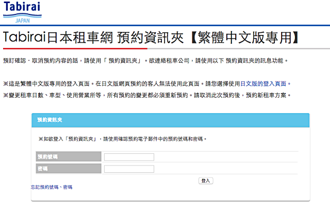Focus the 預約號碼 input field
Screen dimensions: 330x218
129,157
